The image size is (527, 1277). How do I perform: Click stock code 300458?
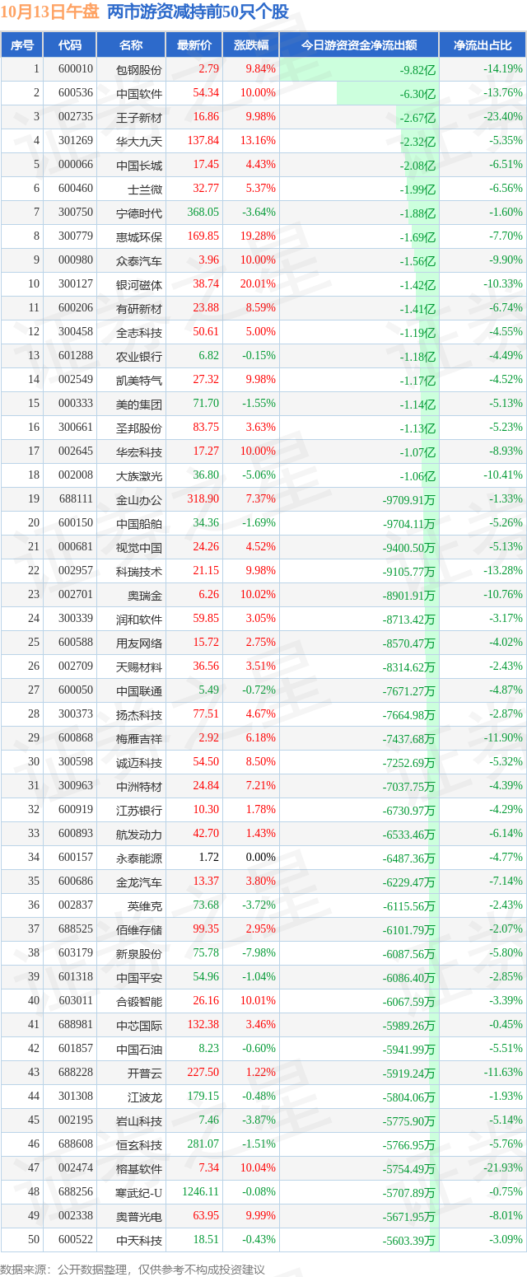click(75, 332)
